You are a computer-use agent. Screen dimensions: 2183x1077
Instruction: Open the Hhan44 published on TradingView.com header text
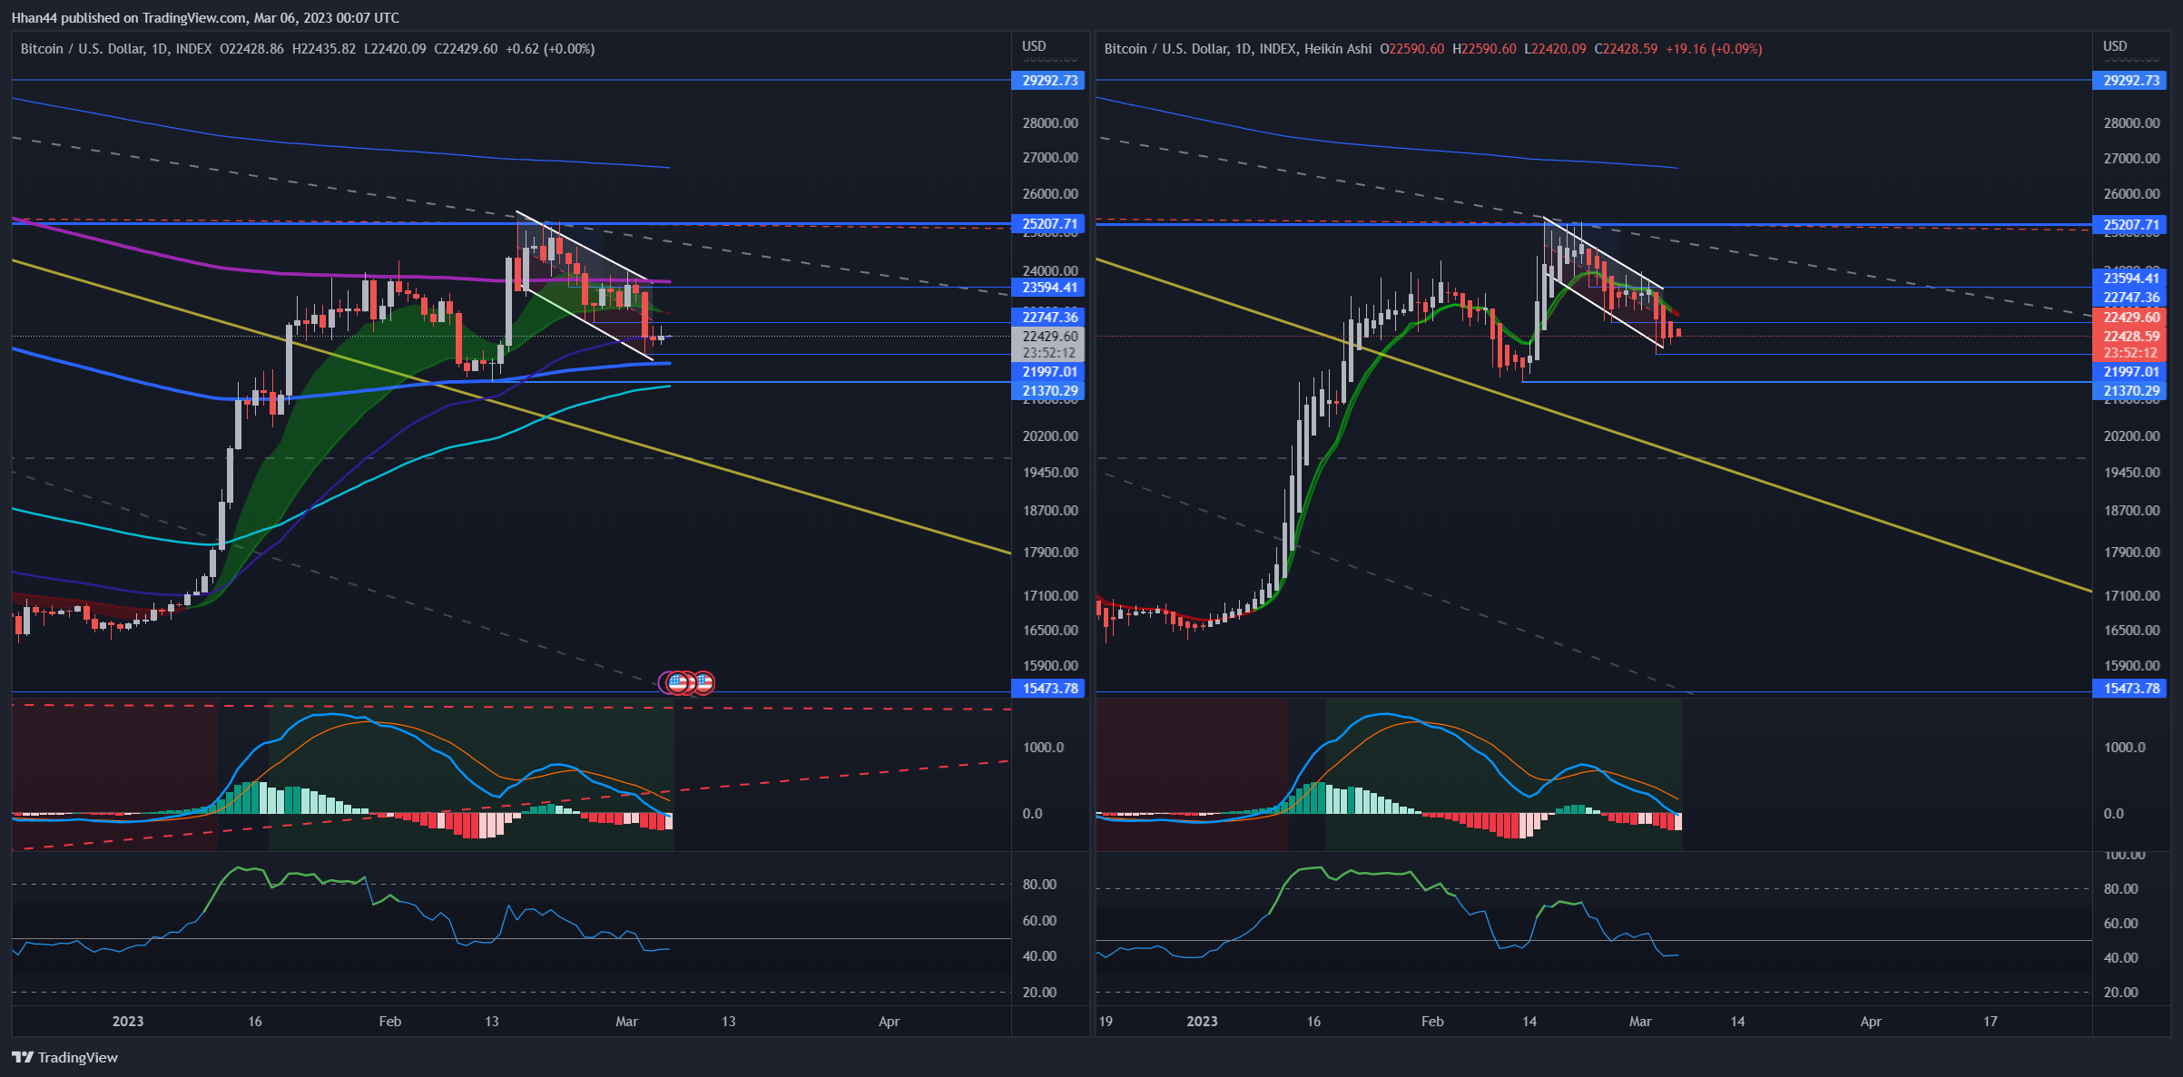click(205, 17)
